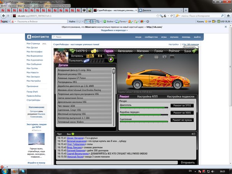Click the Bank cash icon in game menu
This screenshot has width=232, height=174.
195,51
